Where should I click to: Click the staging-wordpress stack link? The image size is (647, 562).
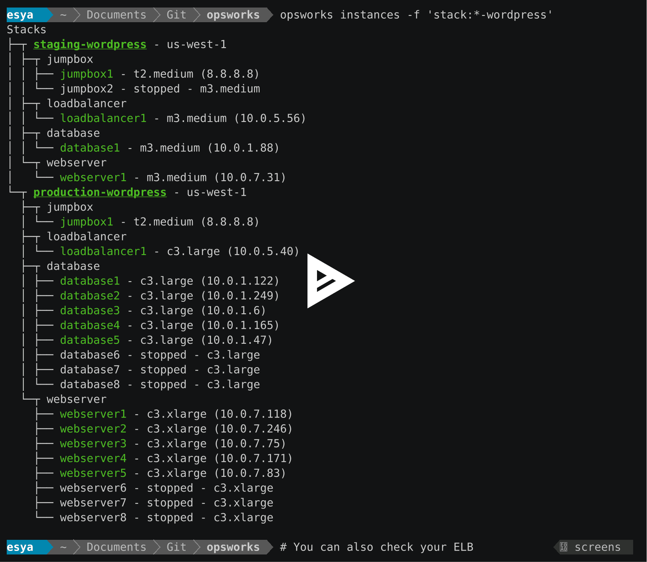(90, 44)
